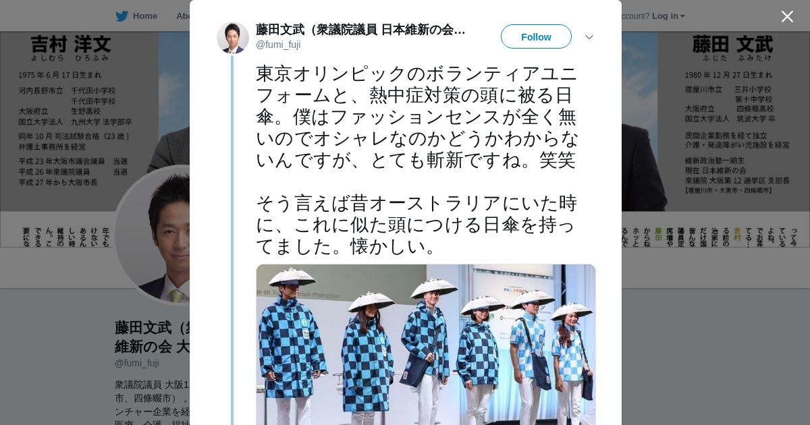Open the About menu item
810x425 pixels.
pyautogui.click(x=184, y=16)
